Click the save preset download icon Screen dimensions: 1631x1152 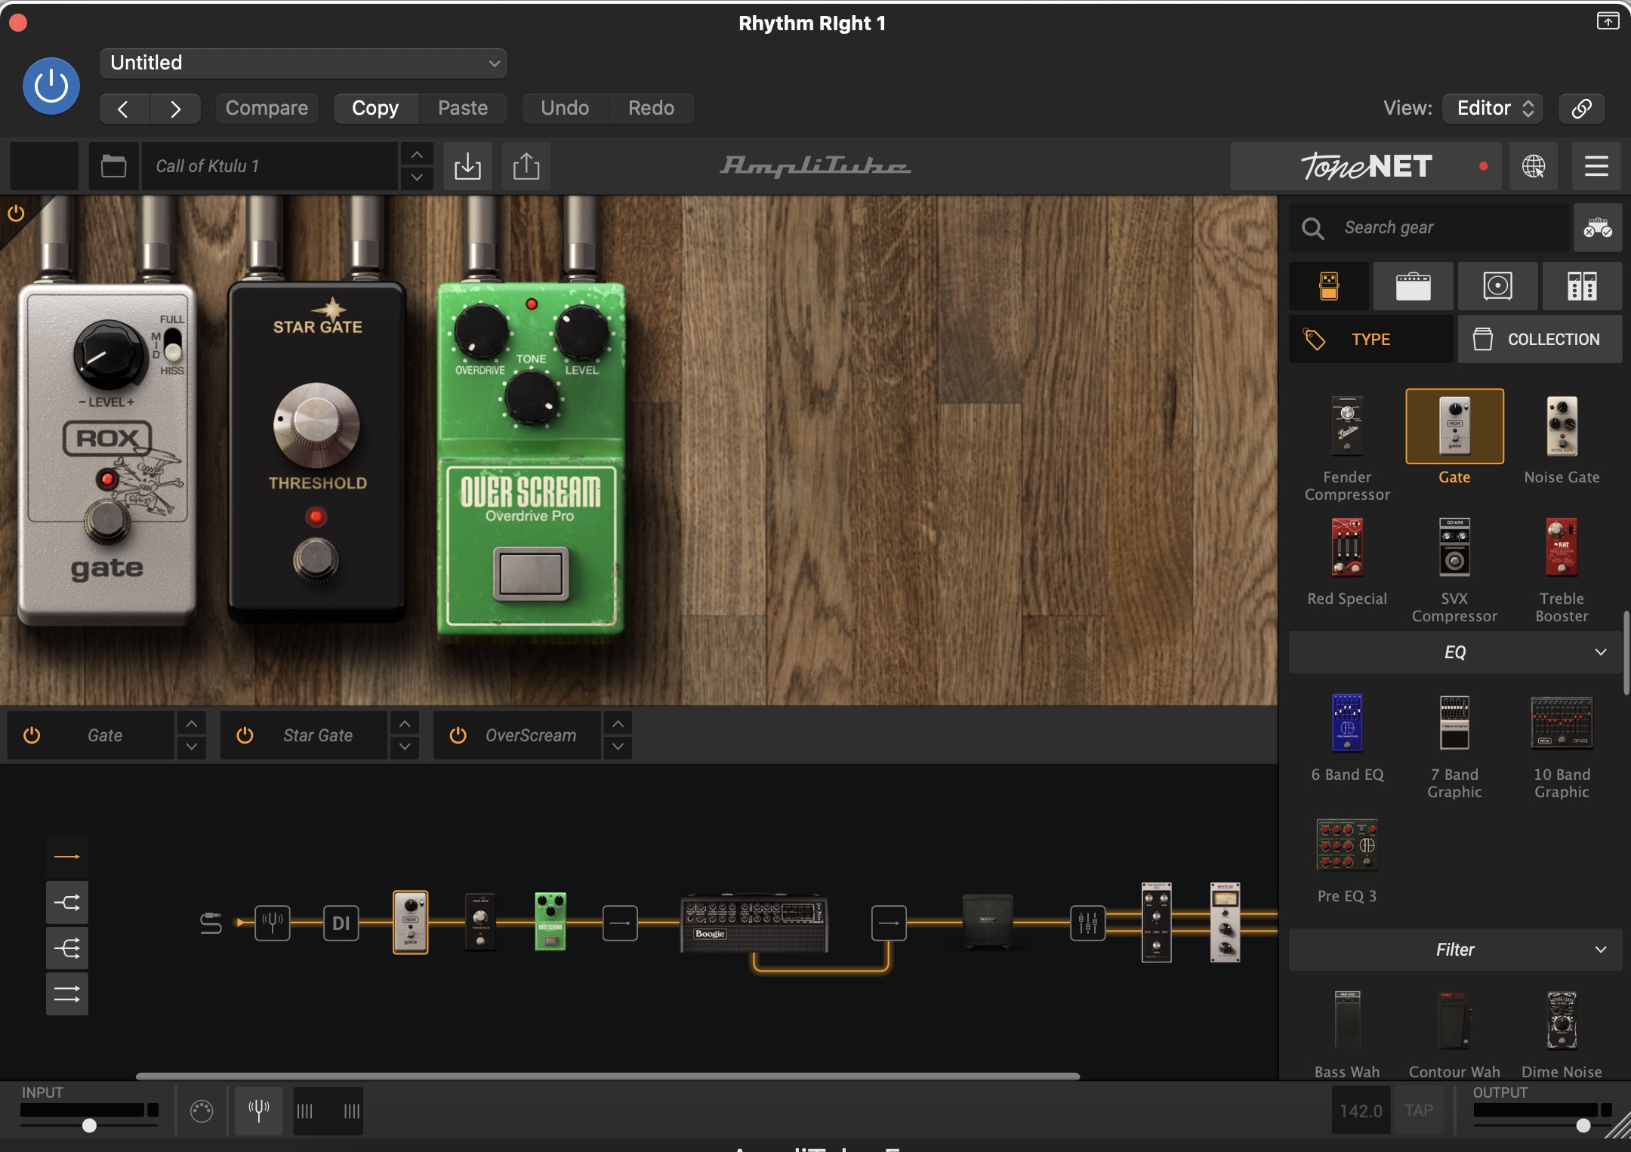[467, 166]
